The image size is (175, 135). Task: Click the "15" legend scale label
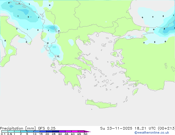41,134
